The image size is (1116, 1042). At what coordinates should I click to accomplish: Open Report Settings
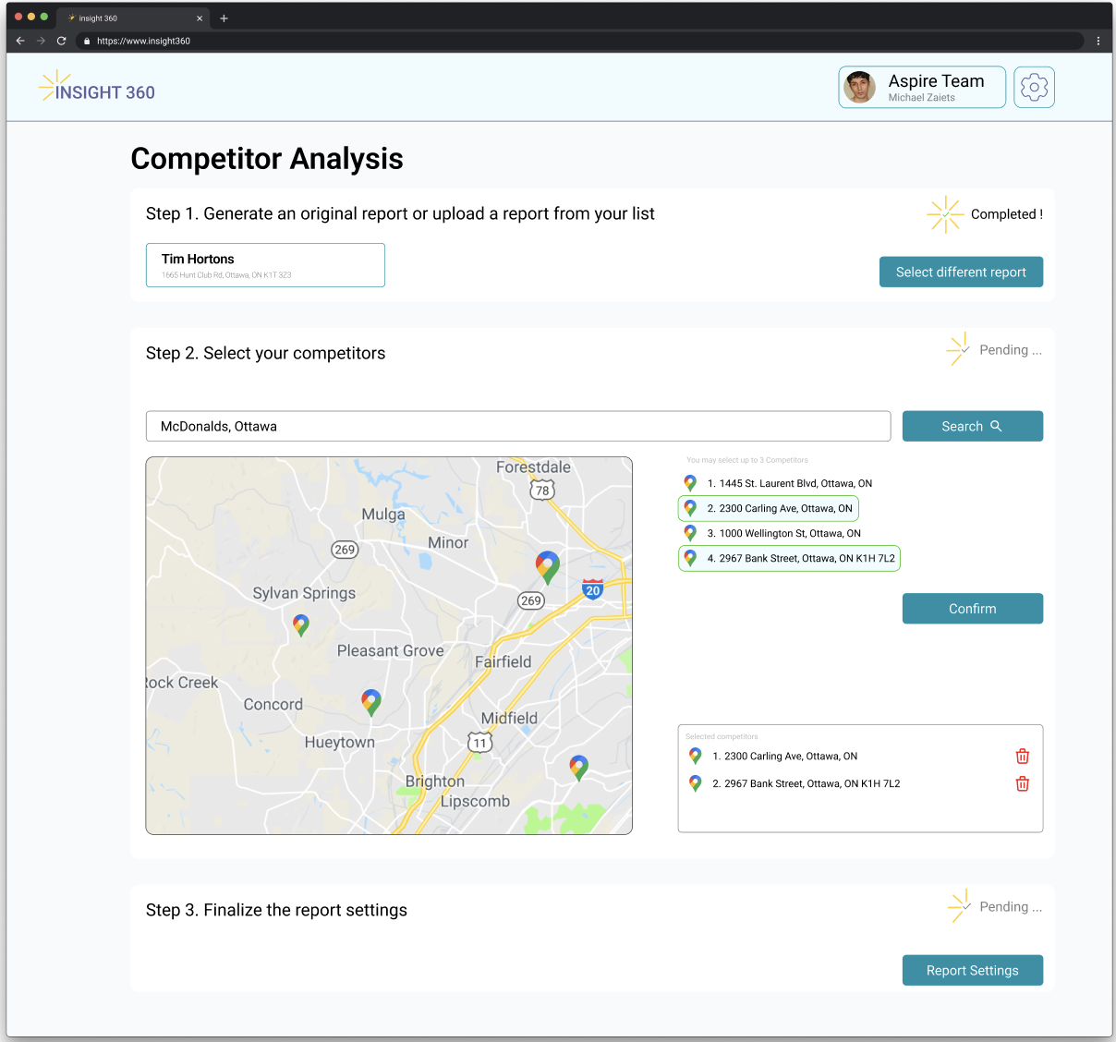point(973,970)
